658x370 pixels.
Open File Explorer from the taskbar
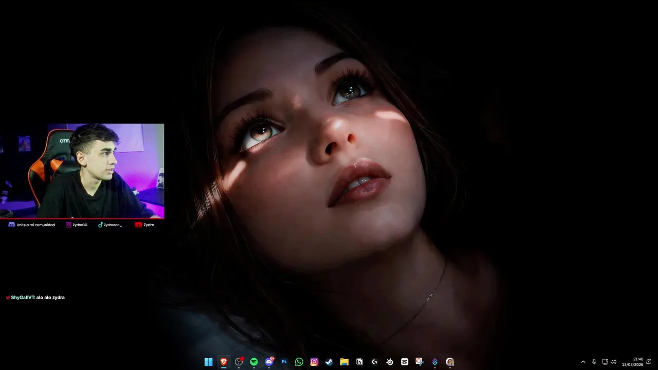(x=344, y=362)
